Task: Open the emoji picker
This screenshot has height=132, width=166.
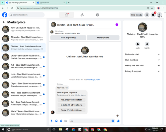Action: click(x=113, y=121)
